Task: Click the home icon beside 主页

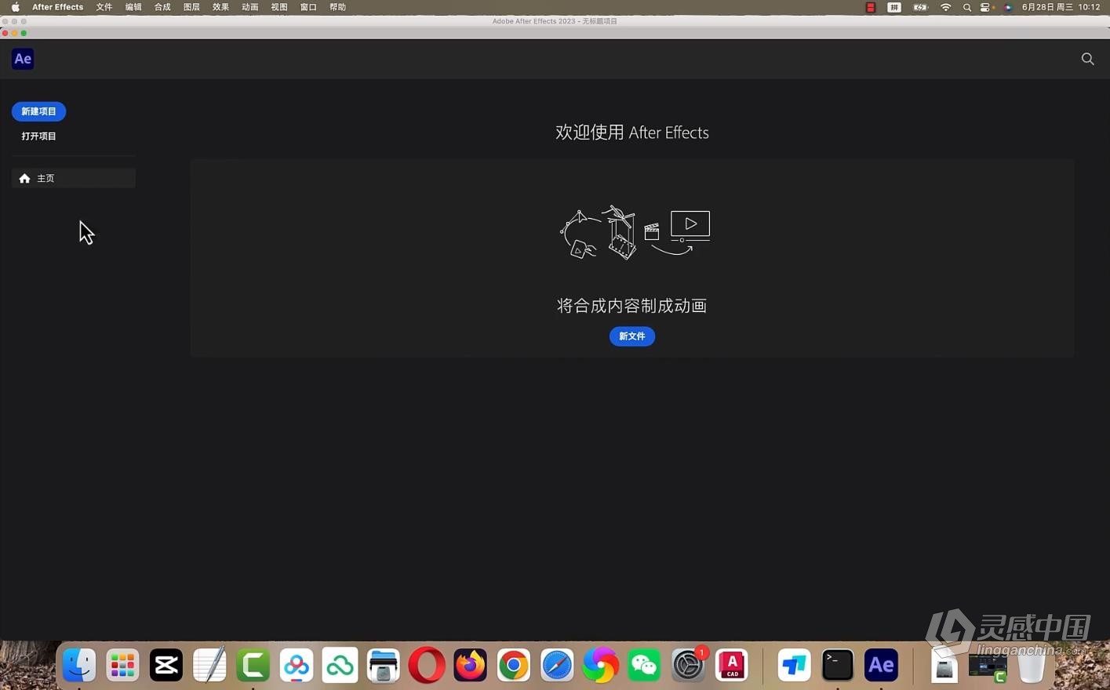Action: tap(24, 178)
